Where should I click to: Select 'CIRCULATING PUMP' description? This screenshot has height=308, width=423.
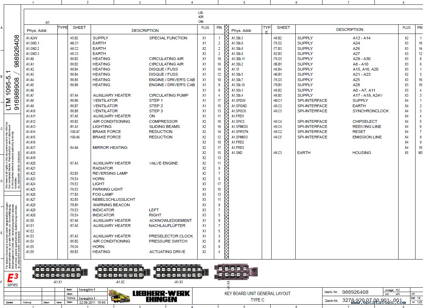pyautogui.click(x=168, y=95)
